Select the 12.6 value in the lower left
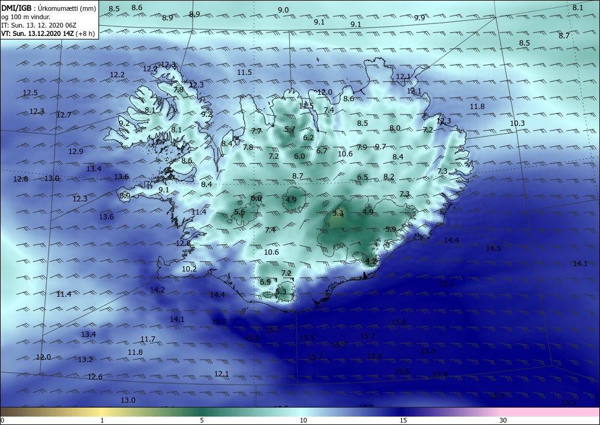The width and height of the screenshot is (600, 425). [x=95, y=376]
